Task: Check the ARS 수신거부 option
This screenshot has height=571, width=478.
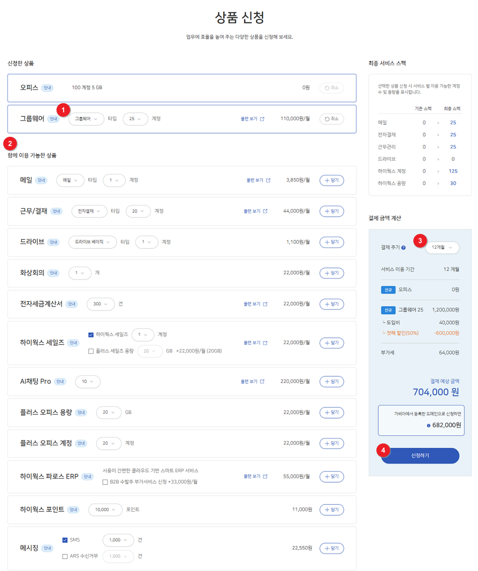Action: click(x=65, y=556)
